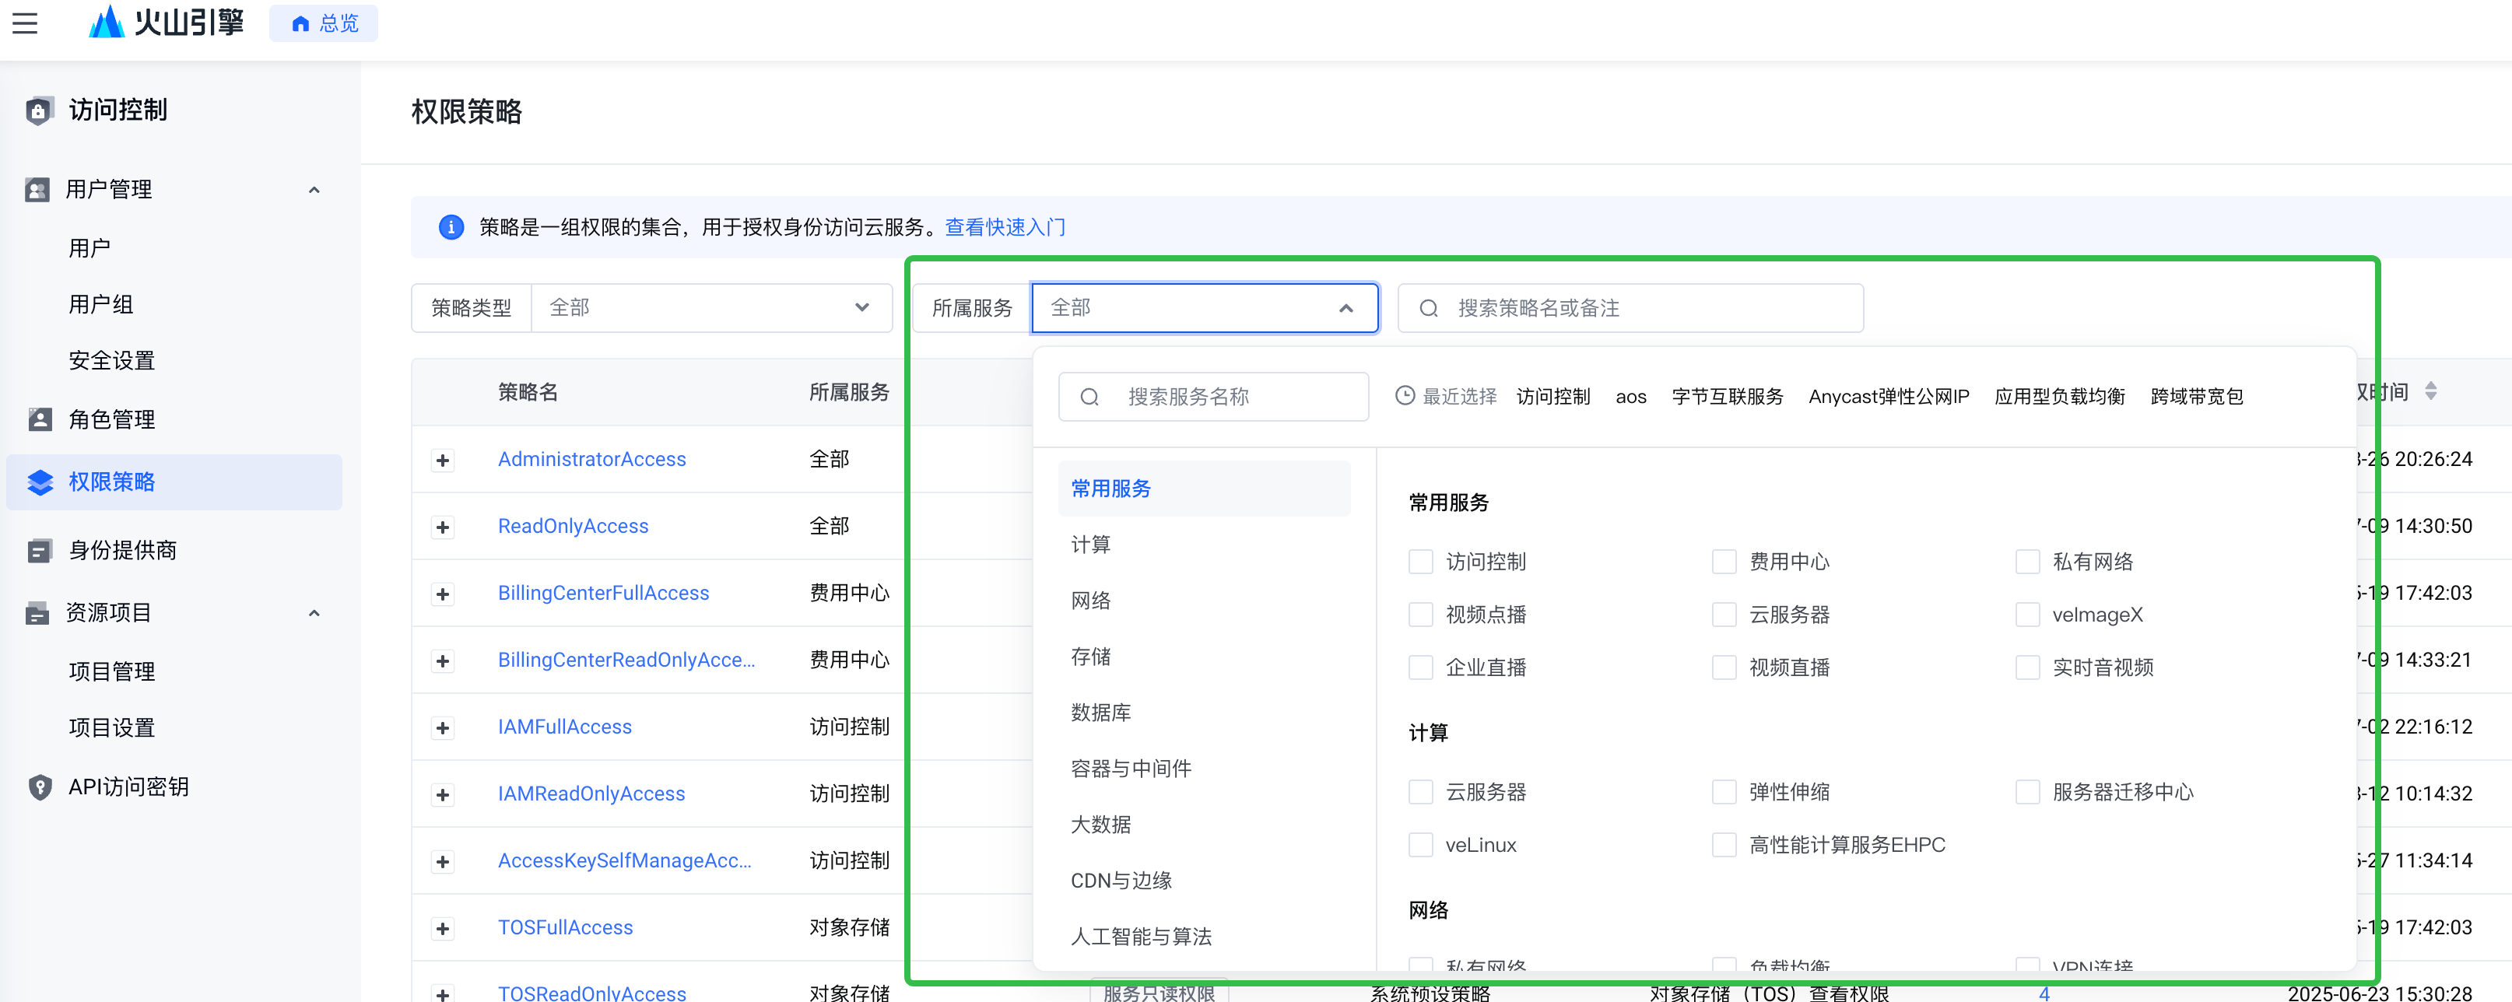The image size is (2512, 1002).
Task: Click the info icon in banner
Action: click(x=451, y=227)
